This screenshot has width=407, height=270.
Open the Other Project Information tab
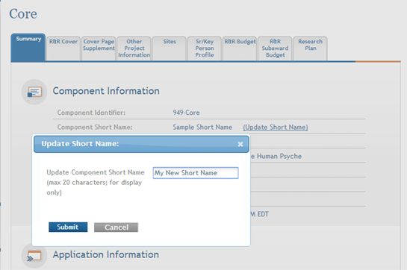(x=134, y=48)
